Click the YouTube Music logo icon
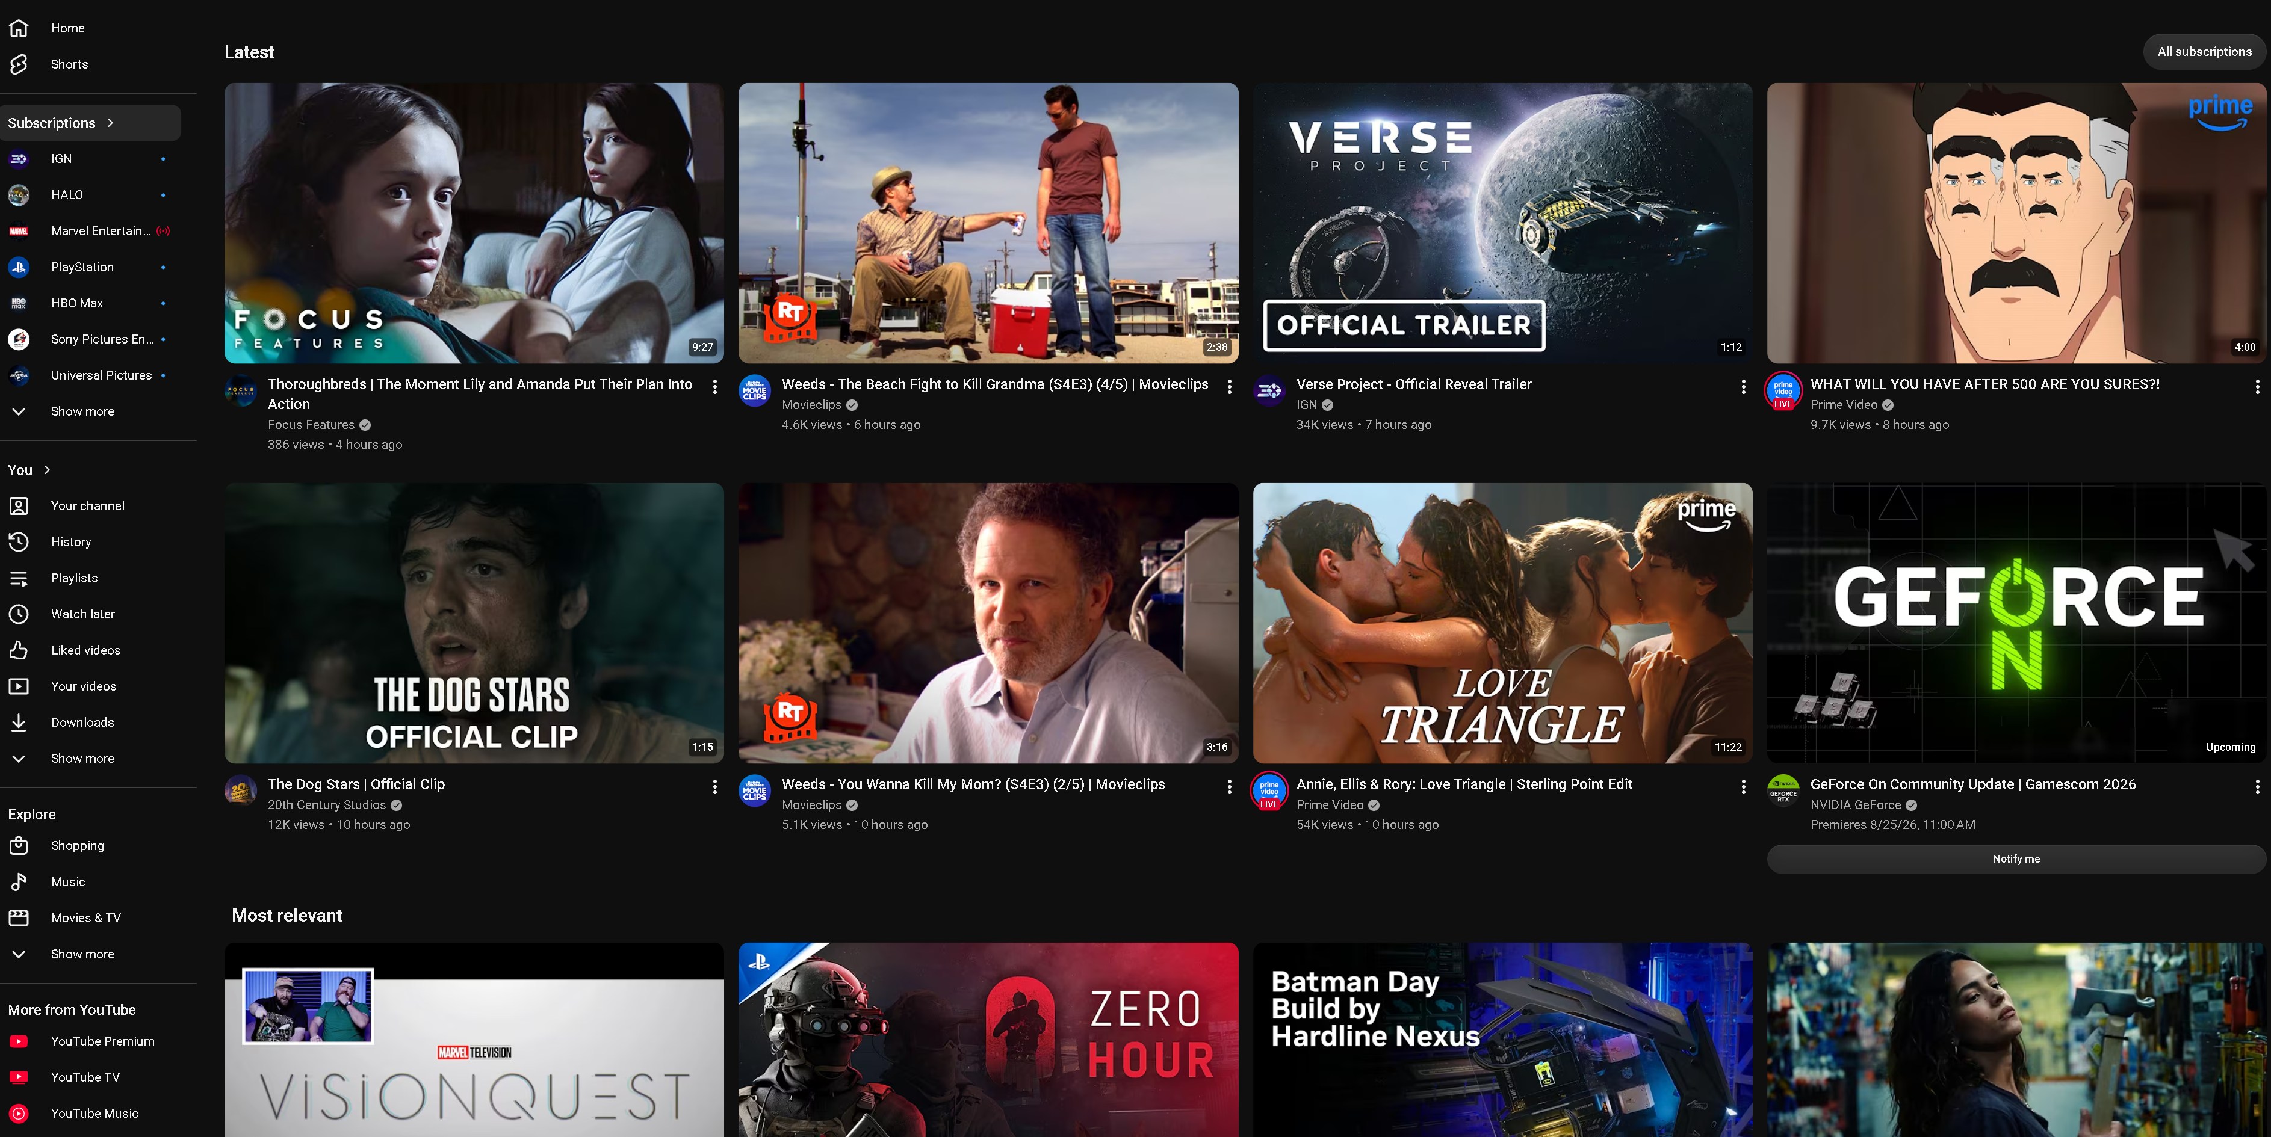The image size is (2271, 1137). (x=19, y=1114)
